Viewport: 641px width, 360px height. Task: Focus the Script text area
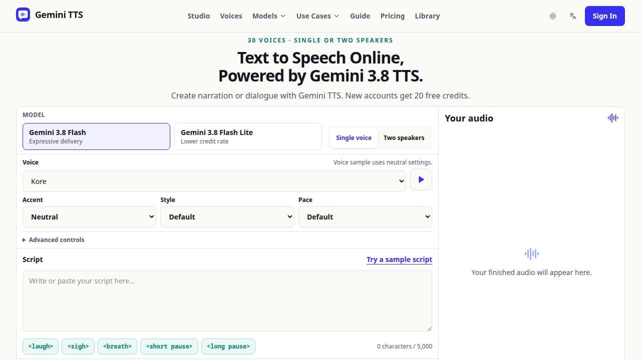pyautogui.click(x=227, y=301)
